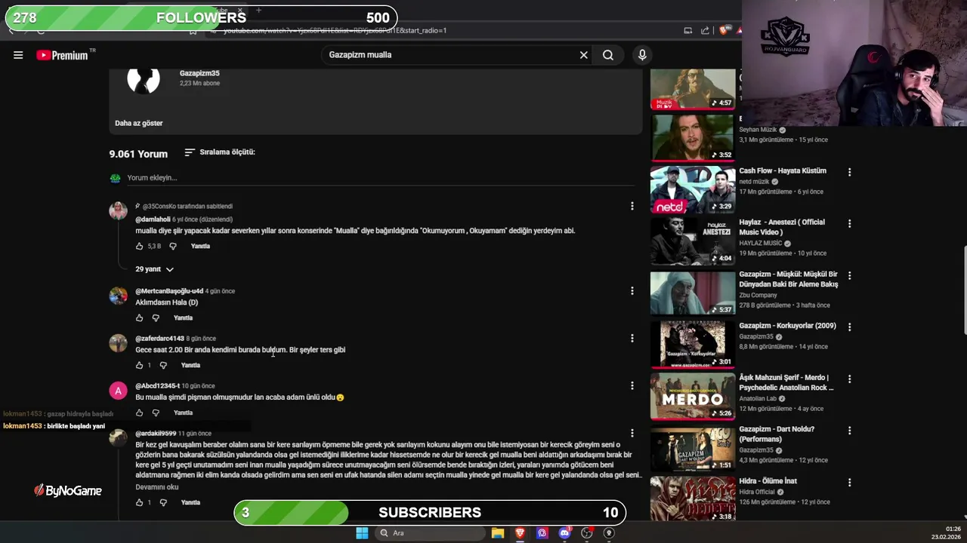Image resolution: width=967 pixels, height=543 pixels.
Task: Open the "Hidra - Ölüme İnat" video title
Action: tap(768, 481)
